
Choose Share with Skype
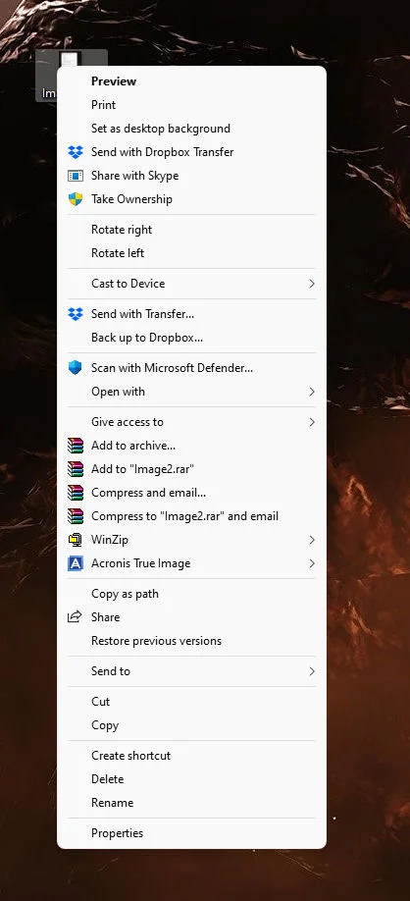coord(192,176)
